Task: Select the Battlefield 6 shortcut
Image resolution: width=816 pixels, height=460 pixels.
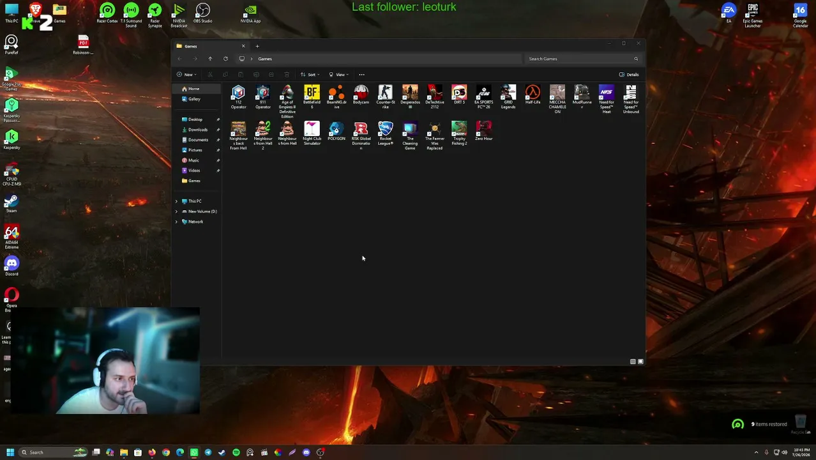Action: coord(312,97)
